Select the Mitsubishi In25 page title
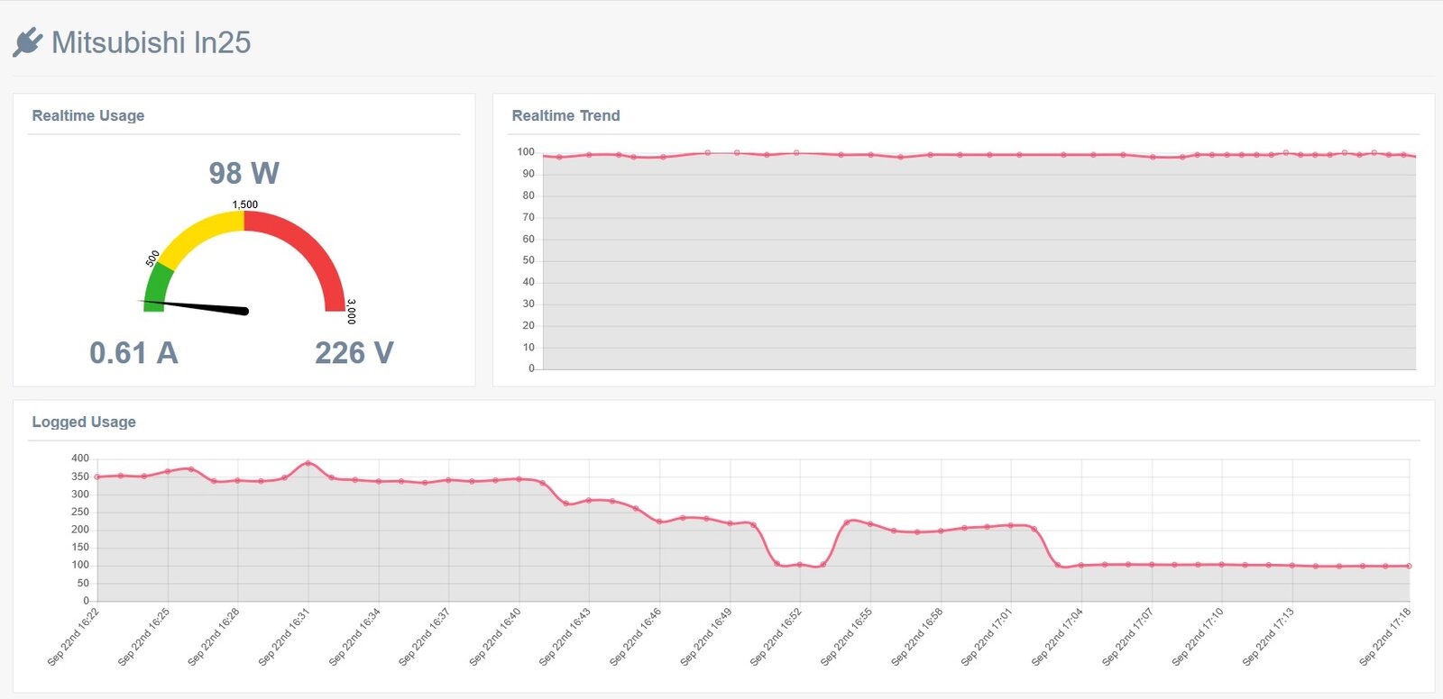1443x699 pixels. coord(152,42)
